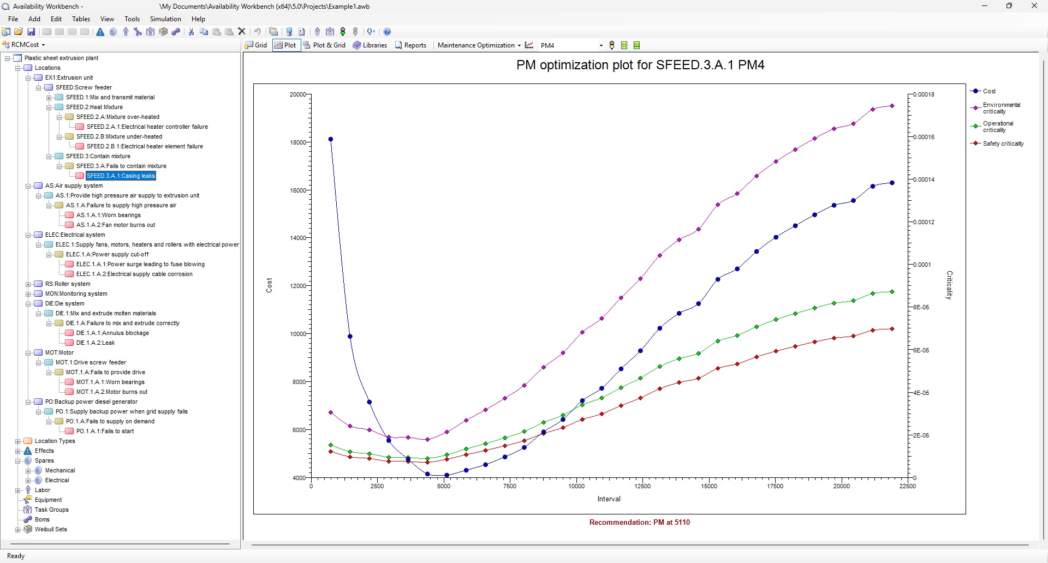Click the Labor person icon in toolbar
Viewport: 1048px width, 563px height.
tap(126, 32)
